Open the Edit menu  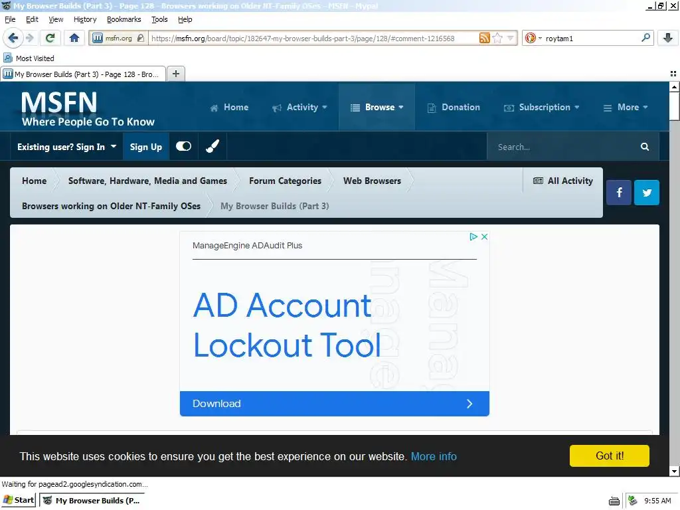(32, 19)
